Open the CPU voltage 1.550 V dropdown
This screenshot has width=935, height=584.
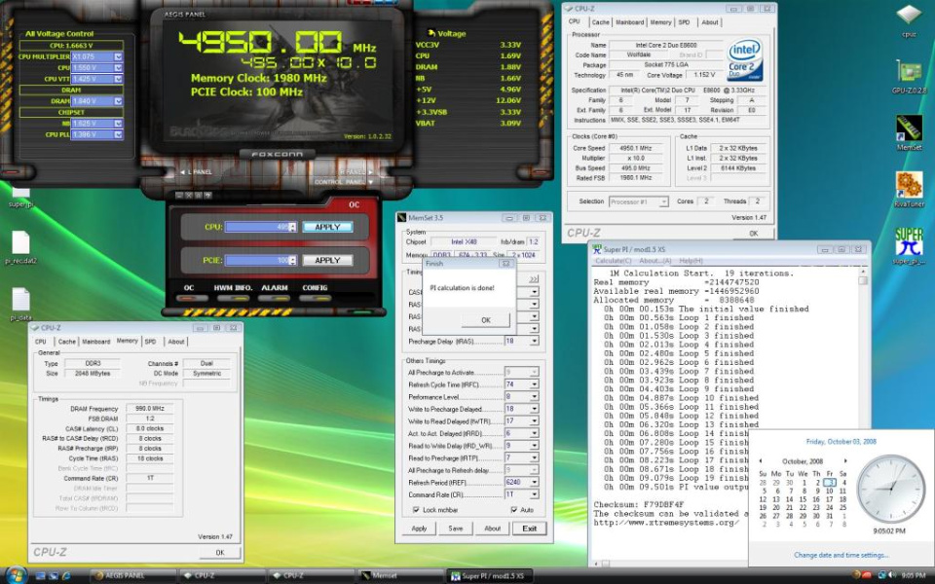pyautogui.click(x=118, y=68)
